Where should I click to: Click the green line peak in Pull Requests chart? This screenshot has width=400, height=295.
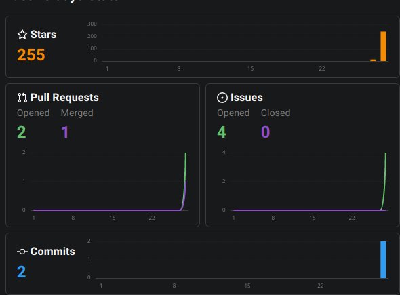pyautogui.click(x=186, y=153)
